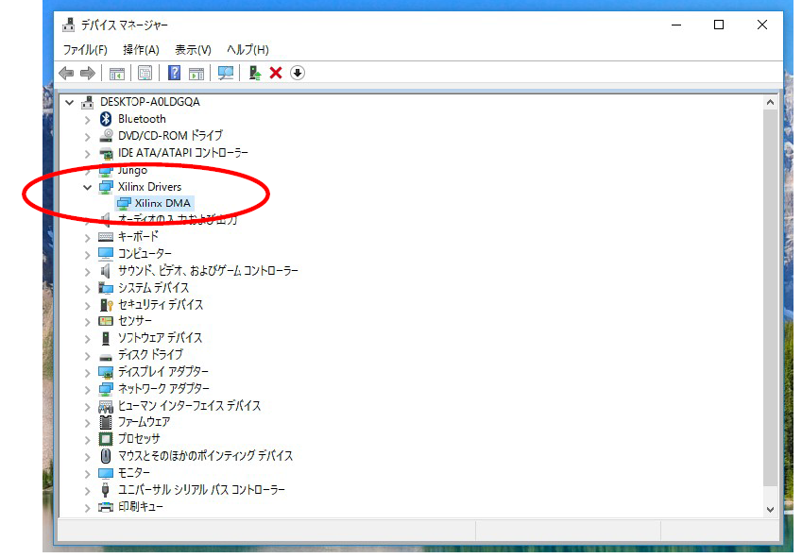Image resolution: width=802 pixels, height=558 pixels.
Task: Expand the ディスプレイ アダプター category
Action: [88, 372]
